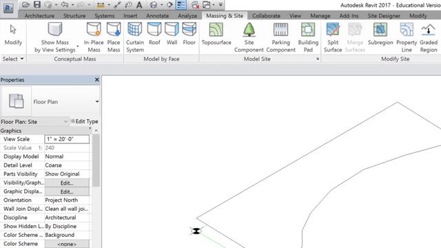Select Curtain System by face tool
Viewport: 441px width, 248px height.
tap(135, 37)
